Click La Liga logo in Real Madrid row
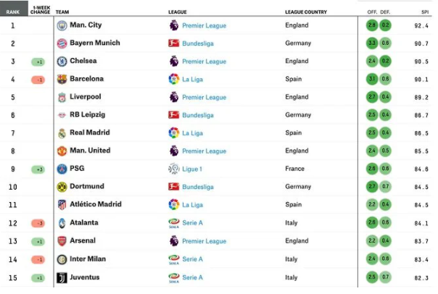This screenshot has height=294, width=438. (x=174, y=133)
